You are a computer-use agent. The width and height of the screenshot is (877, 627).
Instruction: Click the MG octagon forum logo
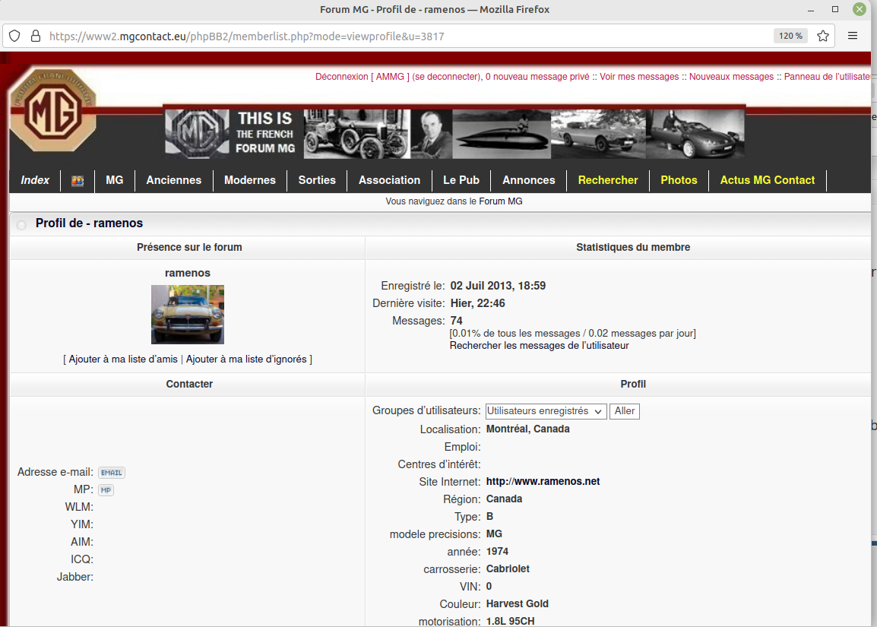54,111
